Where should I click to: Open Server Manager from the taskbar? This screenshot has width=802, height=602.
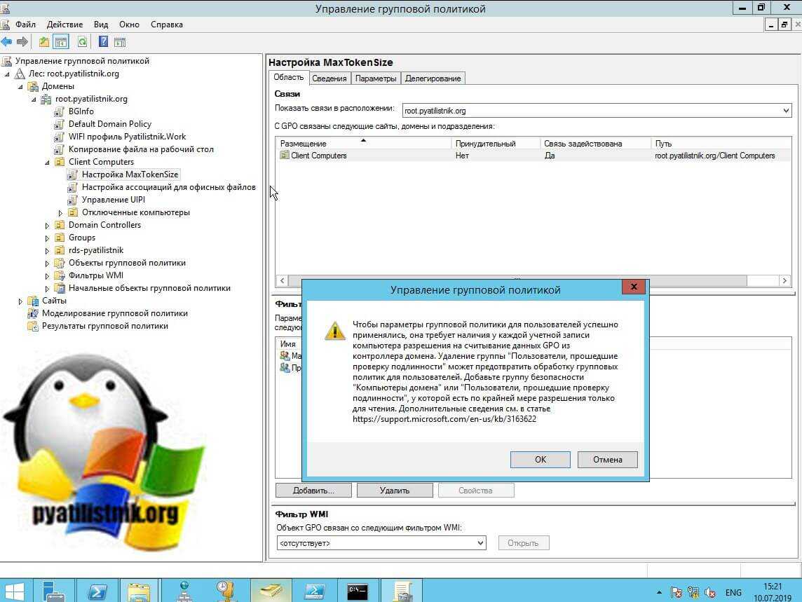coord(53,591)
